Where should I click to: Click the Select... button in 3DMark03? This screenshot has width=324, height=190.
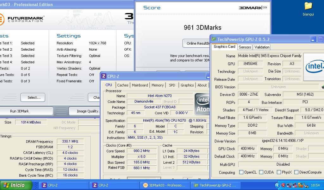point(33,98)
